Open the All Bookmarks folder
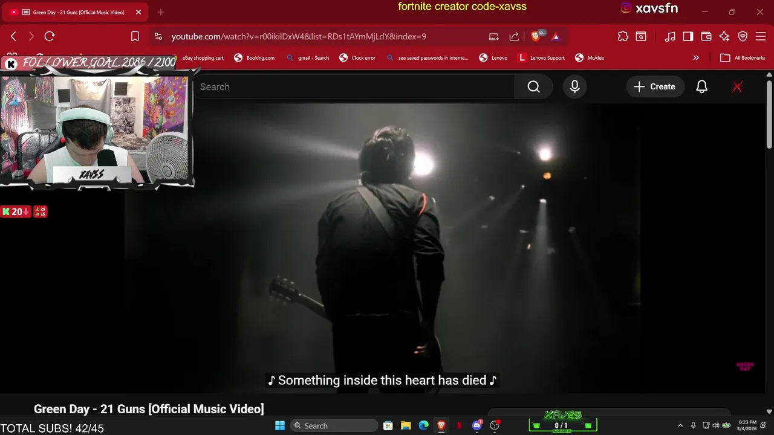 pos(743,58)
